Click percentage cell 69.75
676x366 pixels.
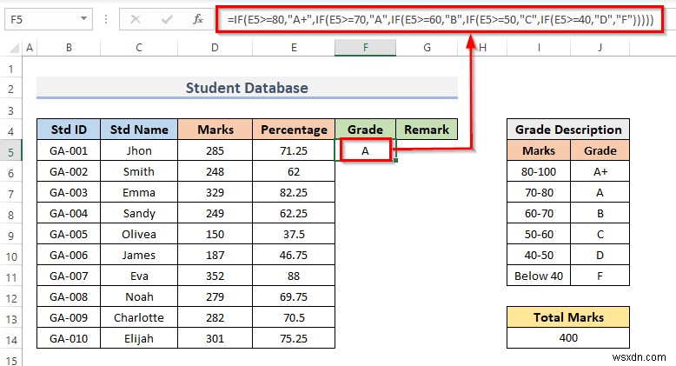pos(294,297)
